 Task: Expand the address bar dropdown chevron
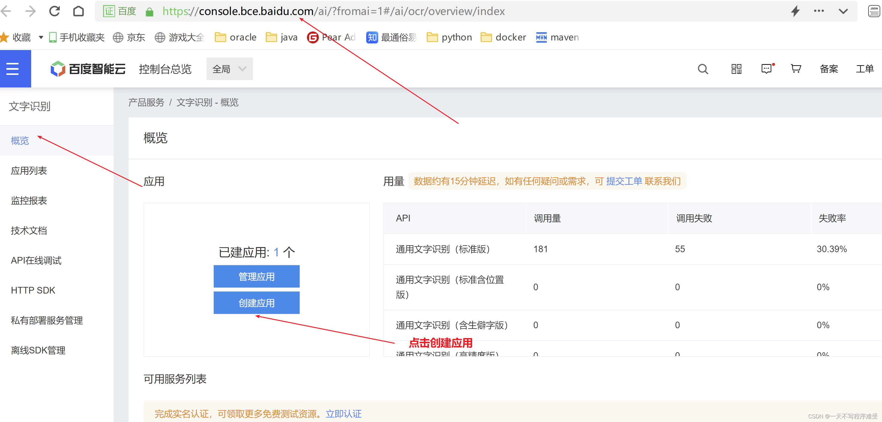tap(843, 11)
